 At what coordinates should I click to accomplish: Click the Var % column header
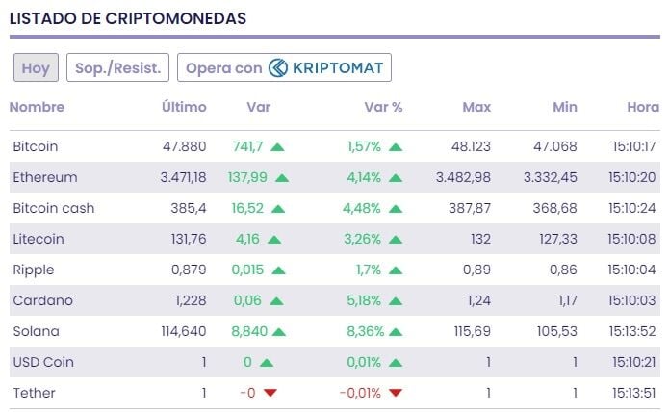coord(383,107)
